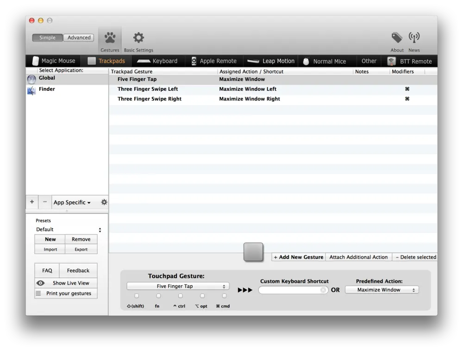Screen dimensions: 463x351
Task: Open the Five Finger Tap gesture dropdown
Action: point(178,286)
